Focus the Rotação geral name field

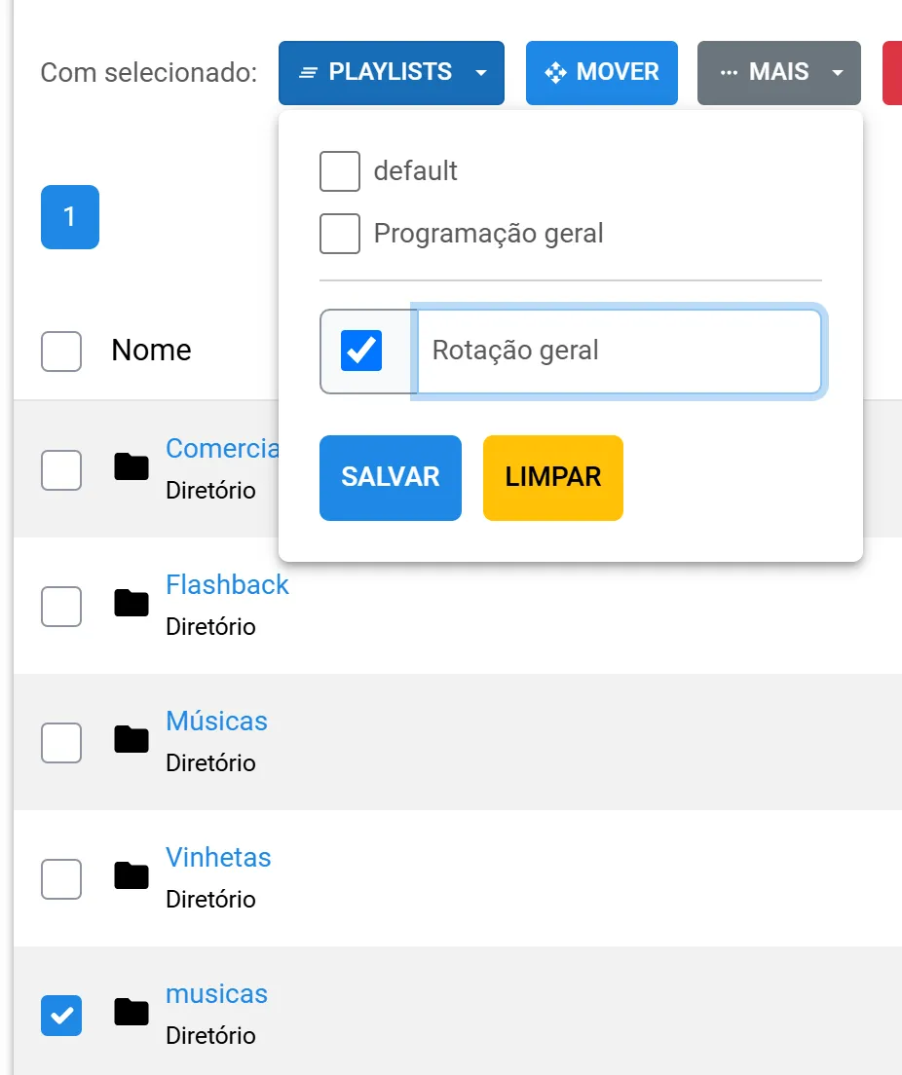pos(619,351)
